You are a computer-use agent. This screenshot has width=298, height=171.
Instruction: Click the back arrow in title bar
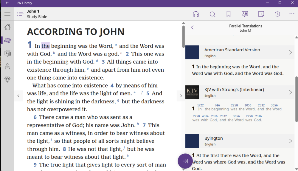7,3
